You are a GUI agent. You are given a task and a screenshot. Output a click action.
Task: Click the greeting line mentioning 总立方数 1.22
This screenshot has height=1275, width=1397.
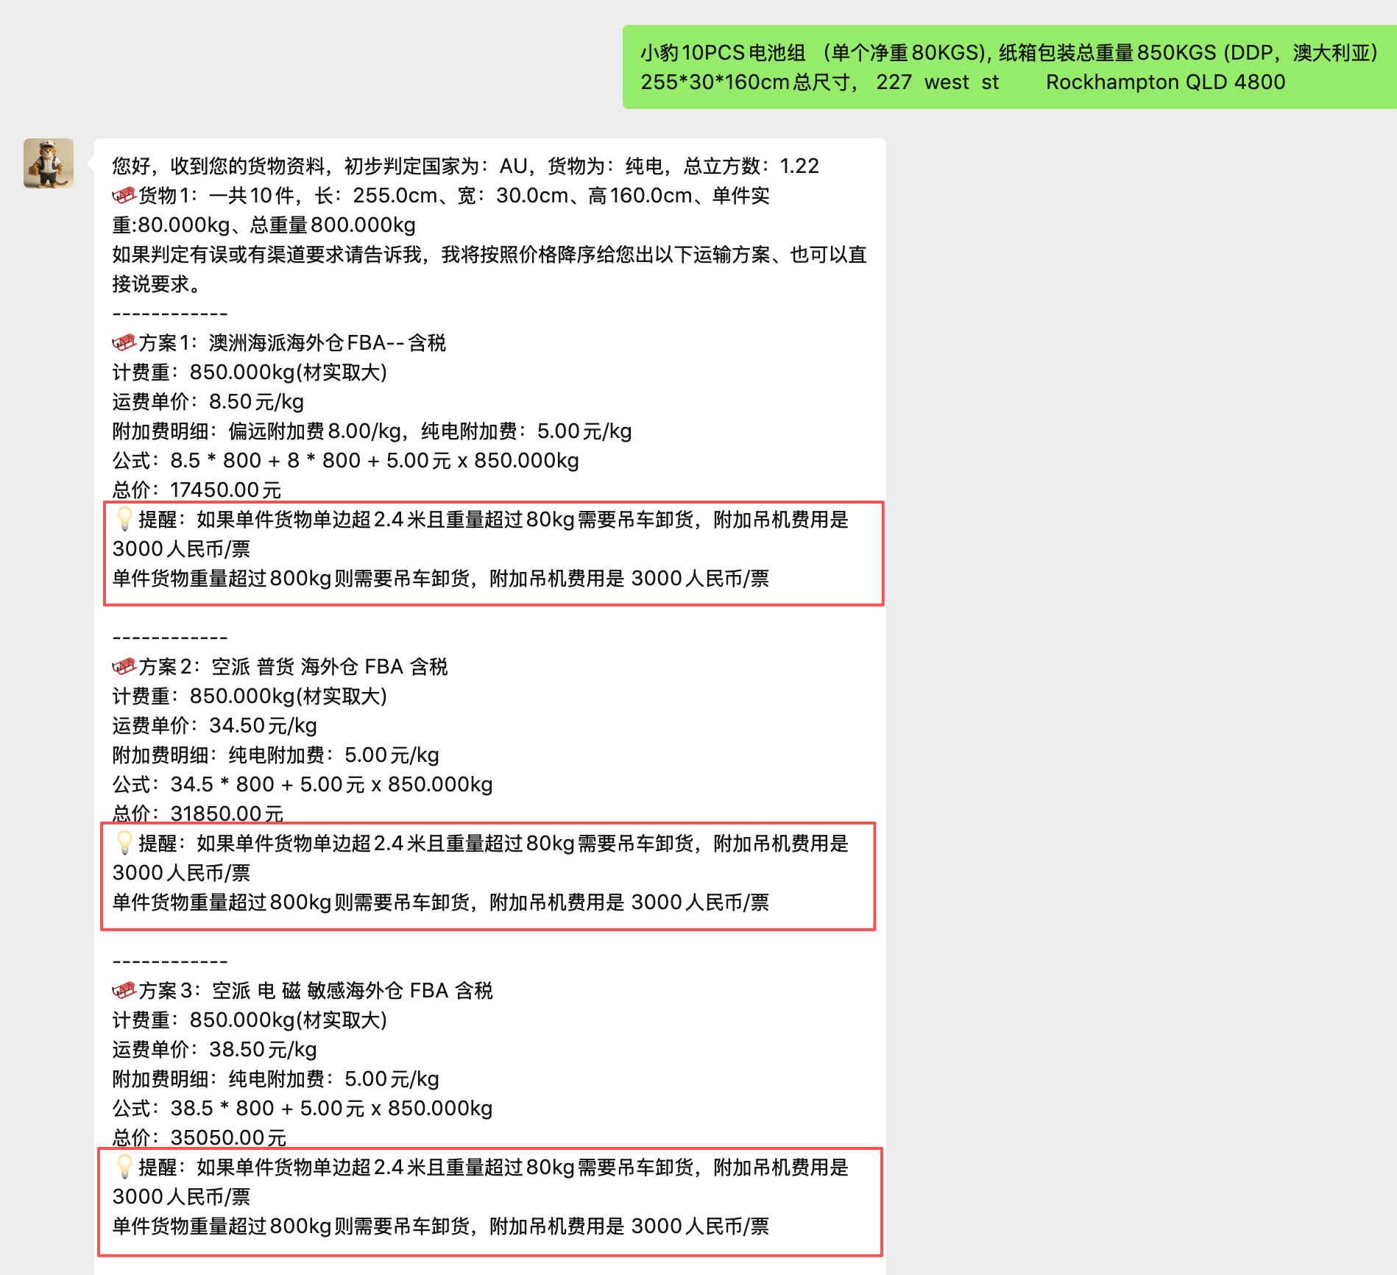click(x=465, y=166)
